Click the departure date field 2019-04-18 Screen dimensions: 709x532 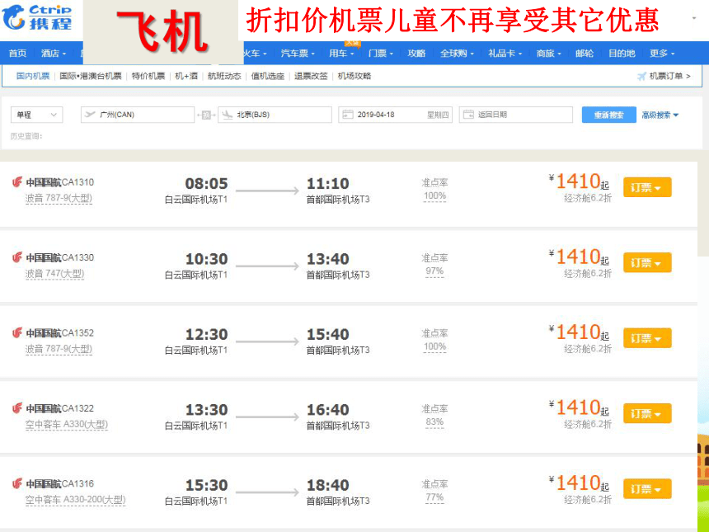(395, 115)
